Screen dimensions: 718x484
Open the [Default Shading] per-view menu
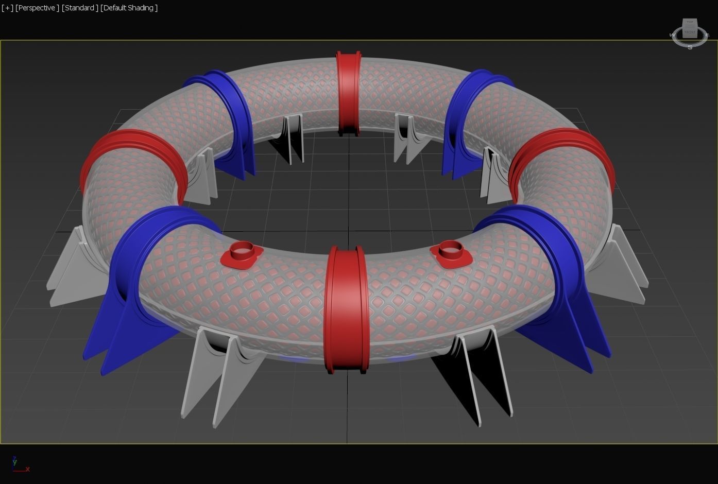[129, 8]
